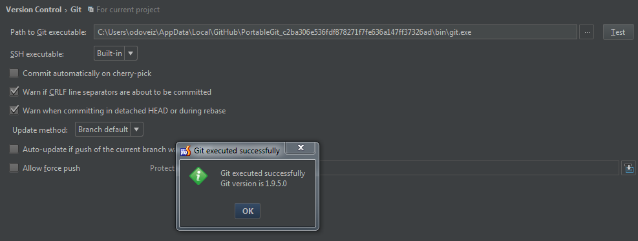Click the Test button
This screenshot has width=638, height=241.
click(x=618, y=32)
